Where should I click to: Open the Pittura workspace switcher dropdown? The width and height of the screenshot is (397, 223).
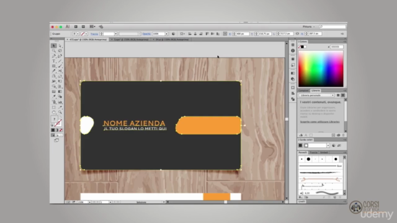click(x=308, y=27)
